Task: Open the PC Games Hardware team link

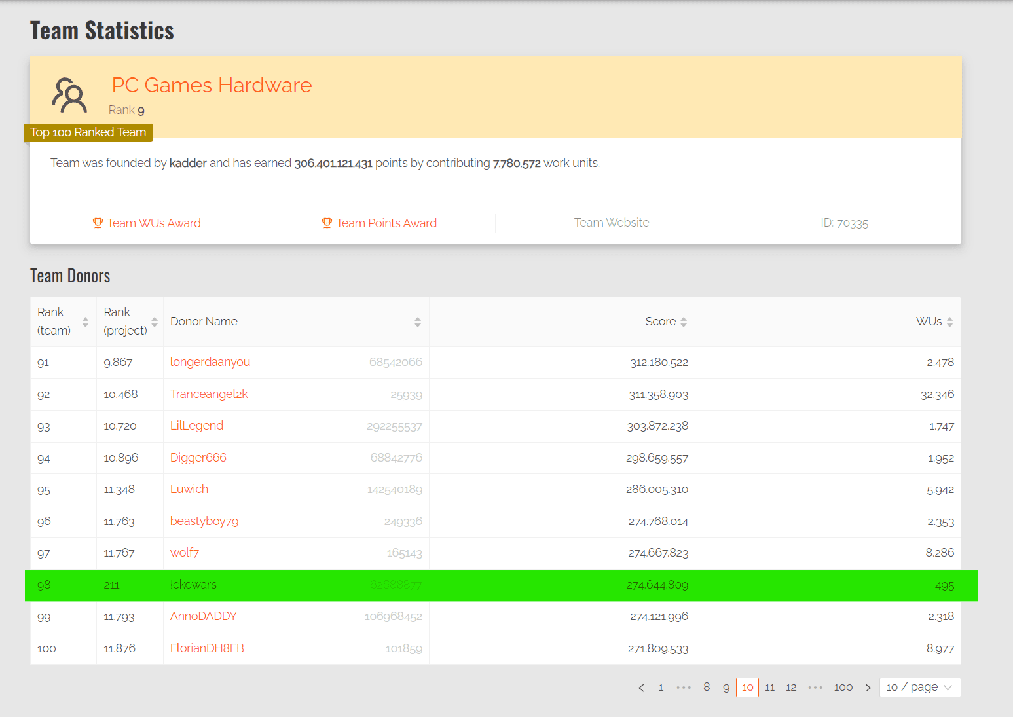Action: click(212, 85)
